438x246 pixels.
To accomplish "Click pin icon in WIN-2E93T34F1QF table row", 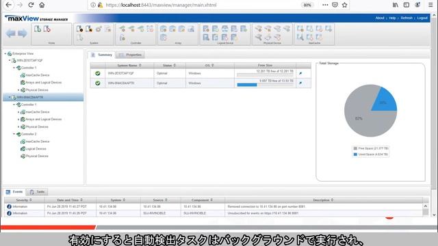I will point(300,73).
